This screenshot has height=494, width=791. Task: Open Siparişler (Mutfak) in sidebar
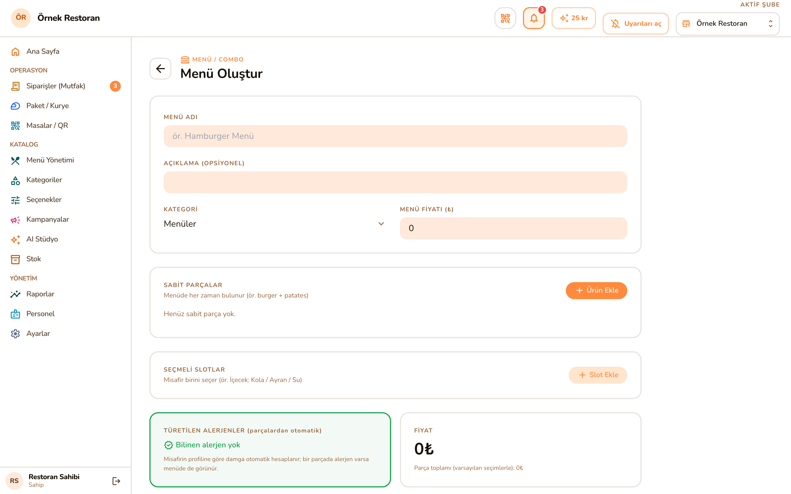[65, 86]
